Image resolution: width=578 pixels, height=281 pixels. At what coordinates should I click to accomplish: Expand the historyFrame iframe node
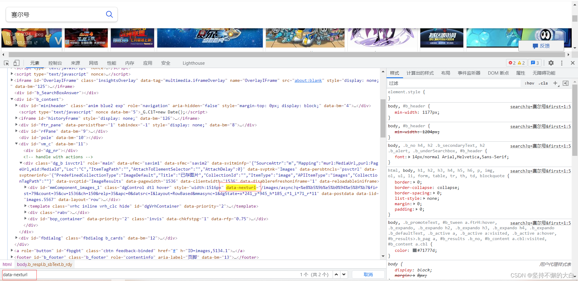coord(17,118)
